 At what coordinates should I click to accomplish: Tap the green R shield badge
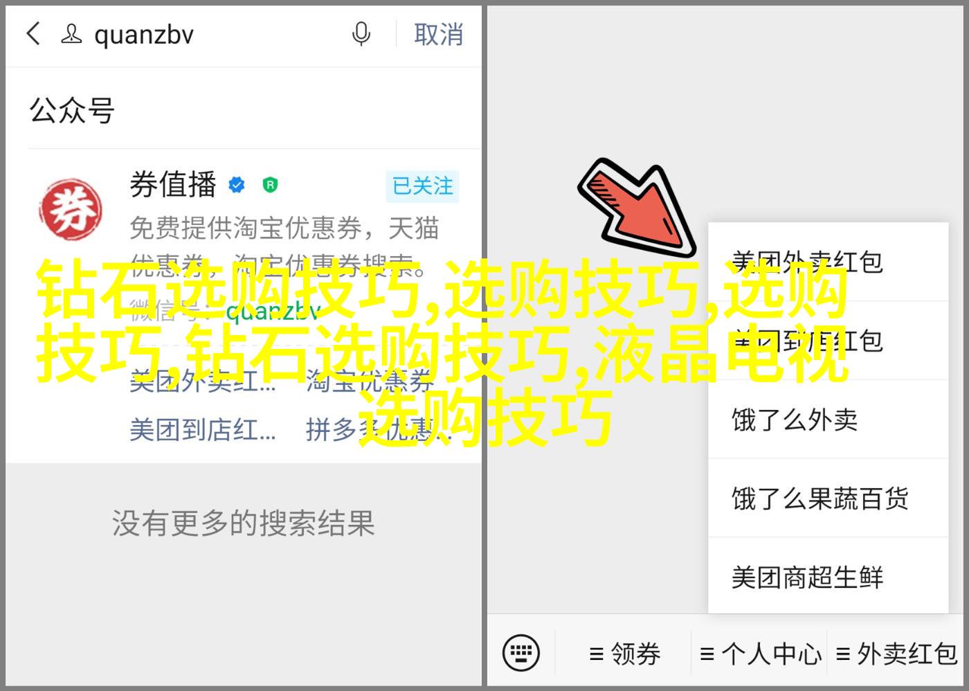click(x=270, y=185)
